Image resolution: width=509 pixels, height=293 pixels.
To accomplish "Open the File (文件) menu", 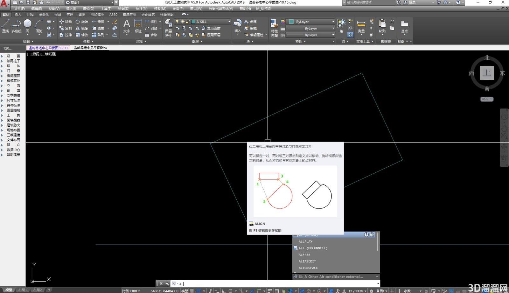I will pyautogui.click(x=19, y=9).
